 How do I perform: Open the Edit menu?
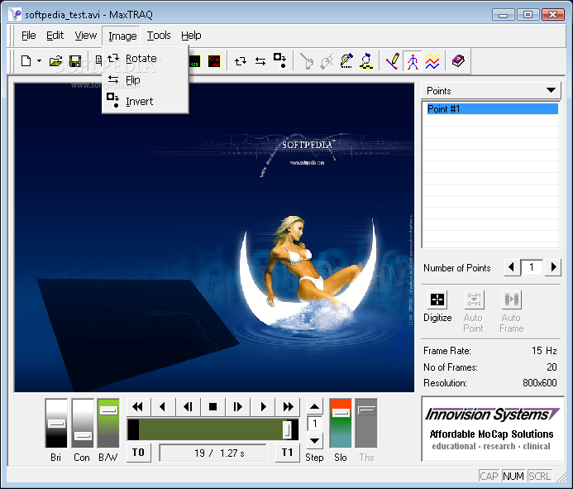(x=55, y=36)
